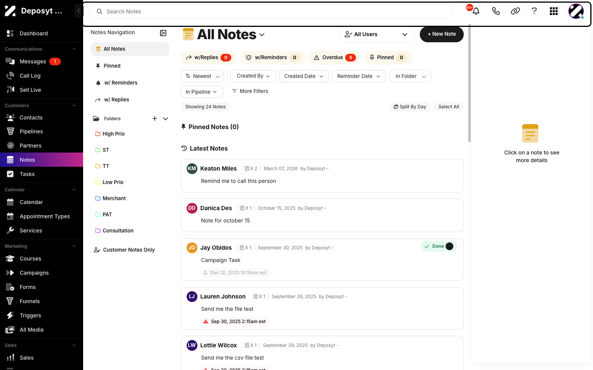Toggle the w/Reminders filter chip
Screen dimensions: 593x370
272,57
